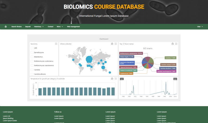Open Web management
Screen dimensions: 208x123
click(73, 27)
